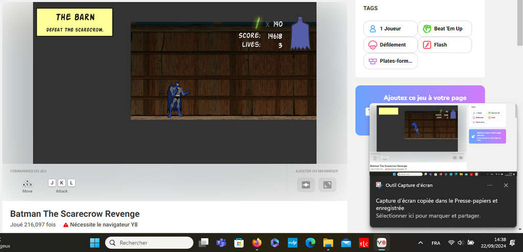Open the Flash tag
The height and width of the screenshot is (252, 523).
coord(444,45)
